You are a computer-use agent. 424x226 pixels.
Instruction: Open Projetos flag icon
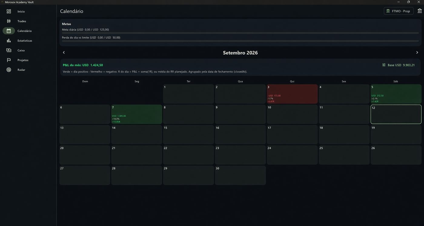point(9,60)
